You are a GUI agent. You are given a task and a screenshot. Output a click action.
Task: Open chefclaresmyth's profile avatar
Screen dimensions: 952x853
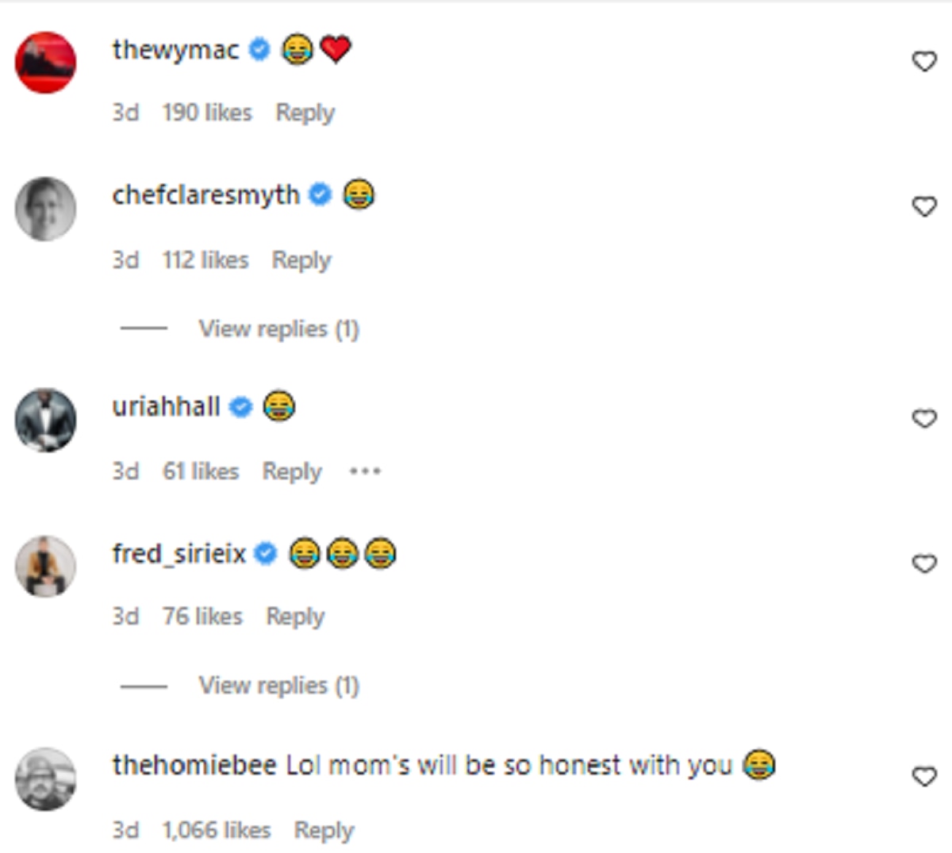click(x=46, y=208)
